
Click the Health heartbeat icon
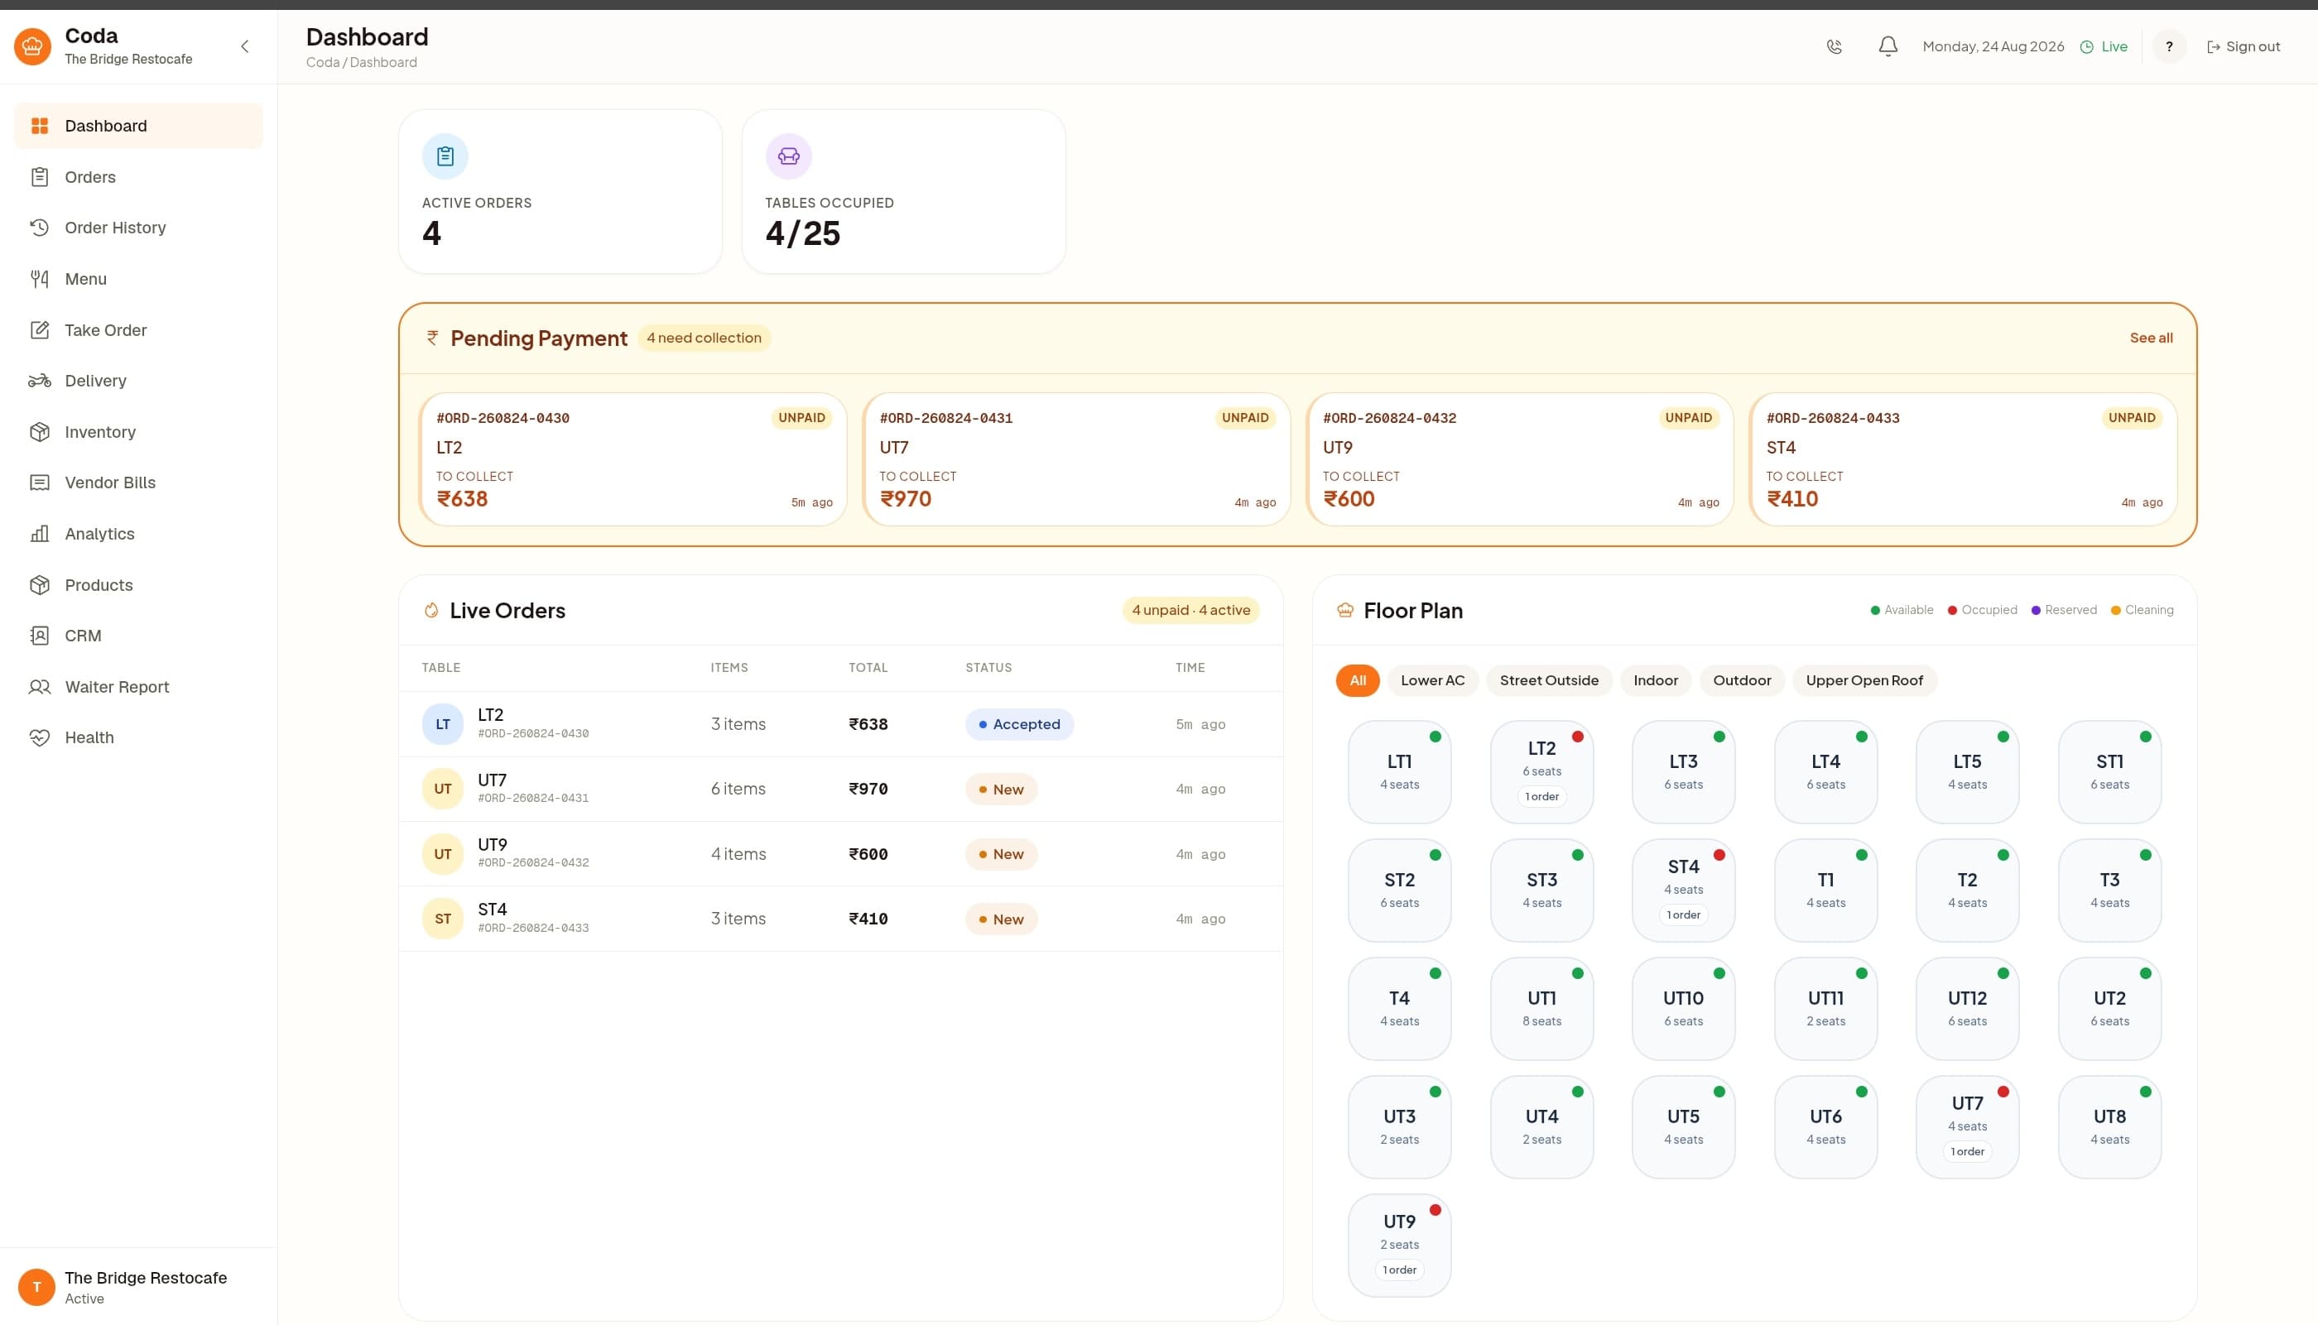tap(39, 738)
